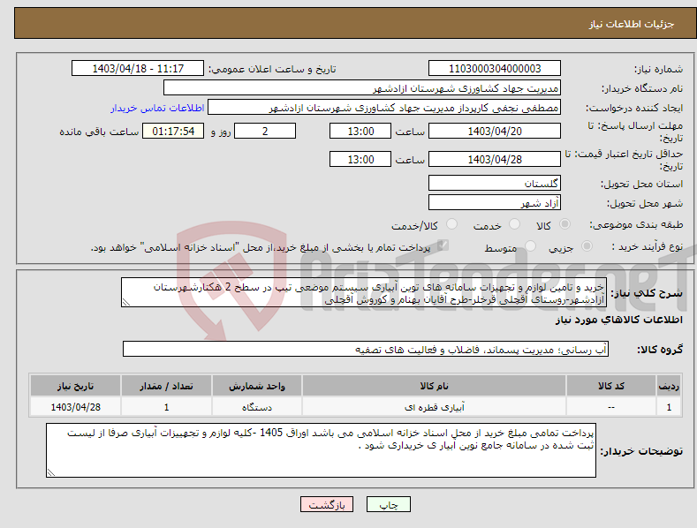The height and width of the screenshot is (528, 697).
Task: Click the quantity cell showing 1
Action: point(166,407)
